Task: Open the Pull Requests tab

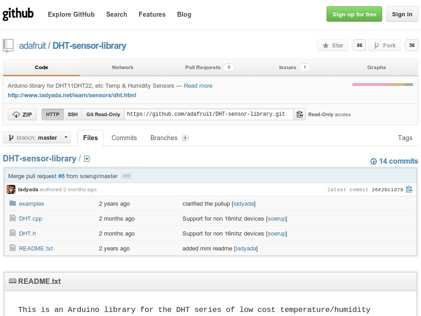Action: 209,67
